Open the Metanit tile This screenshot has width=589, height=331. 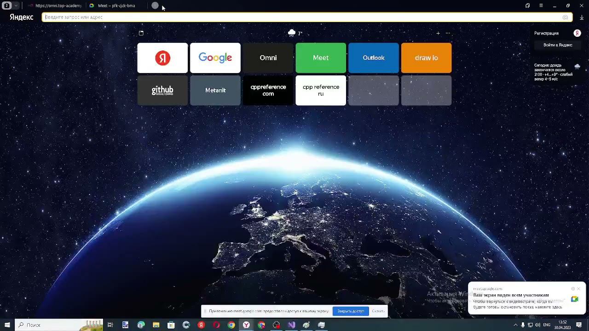(215, 91)
